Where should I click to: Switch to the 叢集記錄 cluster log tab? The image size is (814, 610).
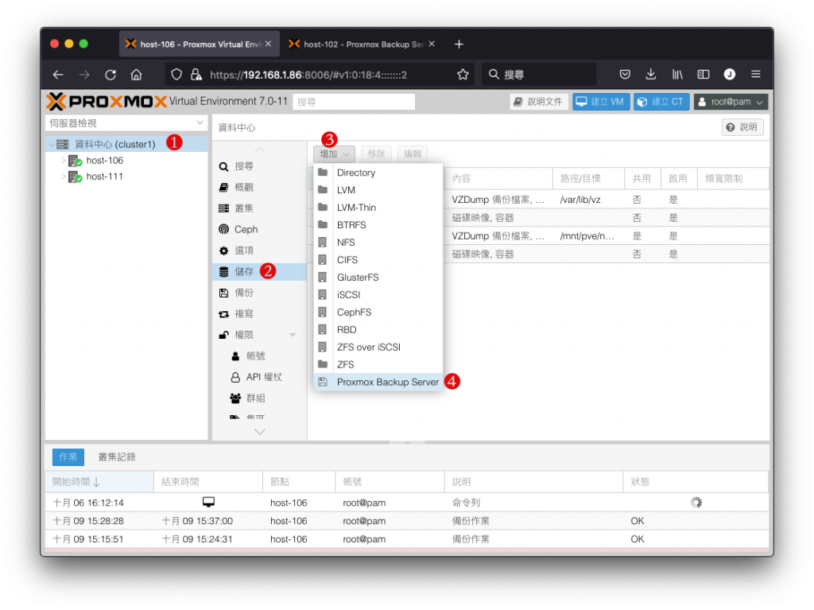(117, 457)
